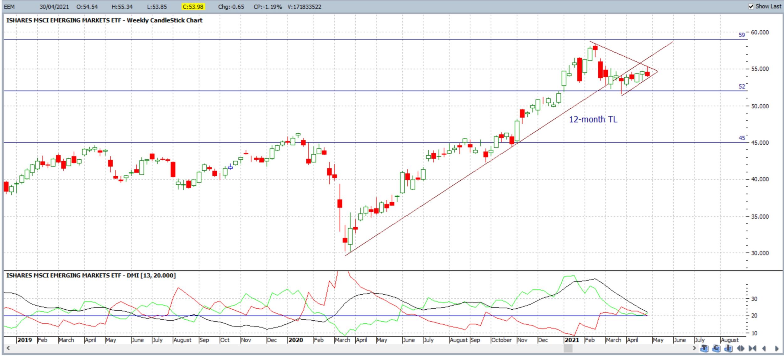Click the 45 level label
This screenshot has width=784, height=356.
click(x=741, y=138)
